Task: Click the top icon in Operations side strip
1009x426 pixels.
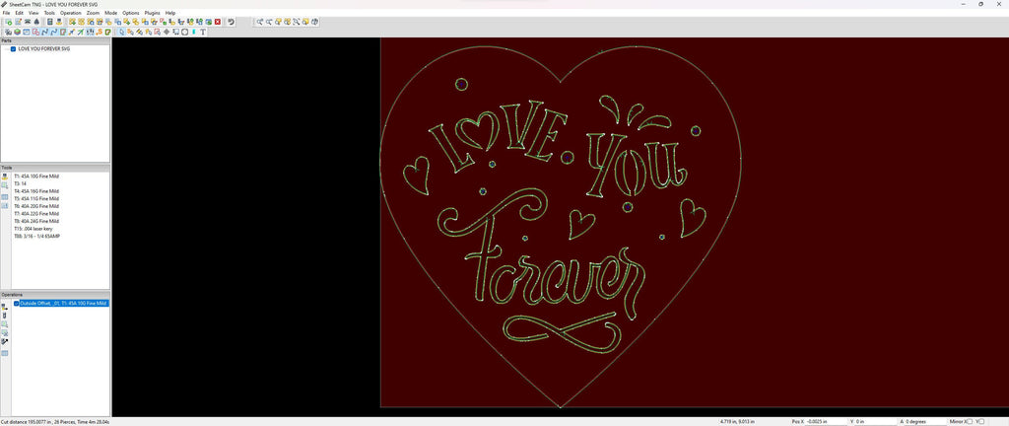Action: click(5, 307)
